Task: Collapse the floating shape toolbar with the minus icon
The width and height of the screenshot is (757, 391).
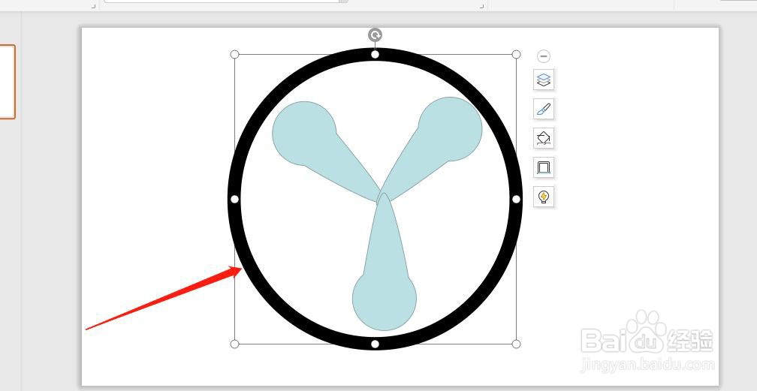Action: coord(544,56)
